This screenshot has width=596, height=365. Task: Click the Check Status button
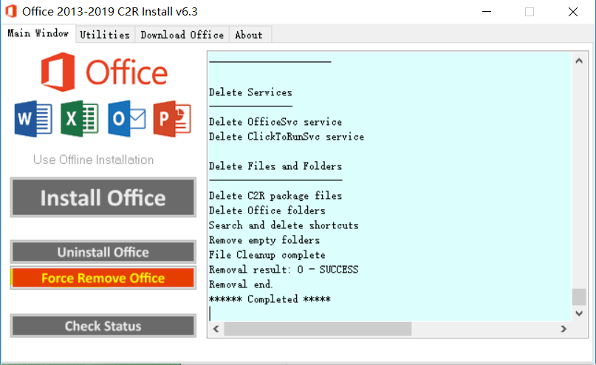[x=103, y=326]
